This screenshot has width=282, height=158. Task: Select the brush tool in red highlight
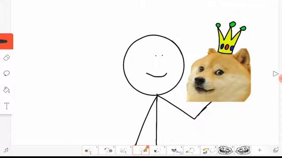pyautogui.click(x=6, y=41)
